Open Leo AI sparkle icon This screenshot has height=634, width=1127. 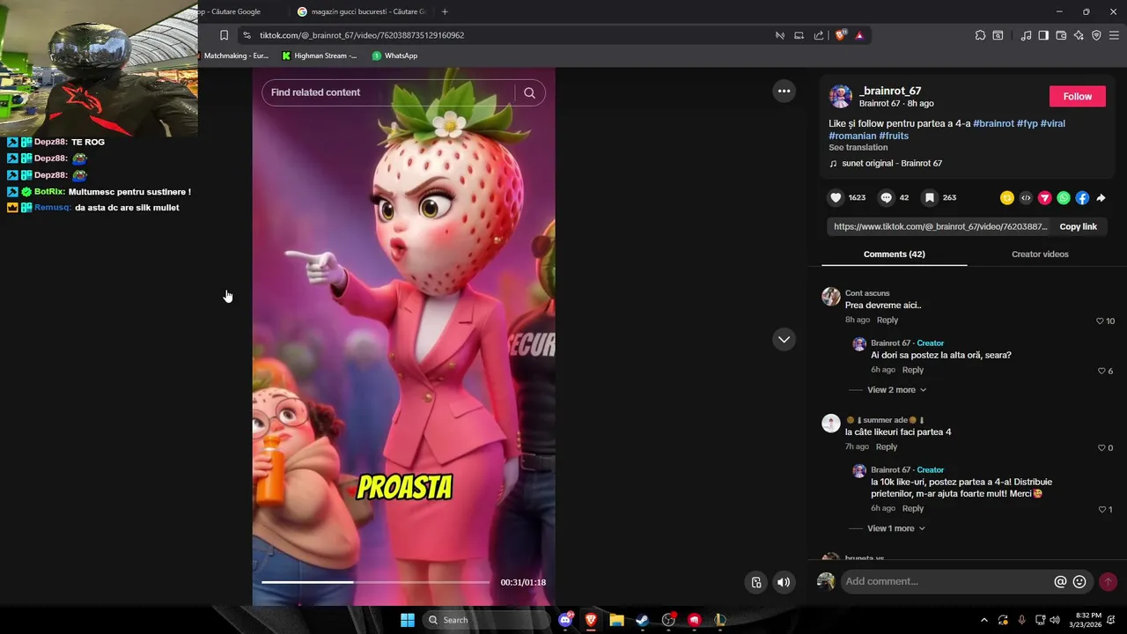1079,35
